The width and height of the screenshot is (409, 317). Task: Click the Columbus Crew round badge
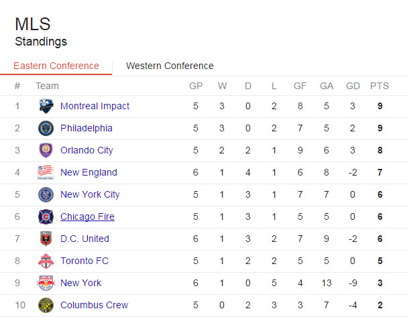(46, 305)
